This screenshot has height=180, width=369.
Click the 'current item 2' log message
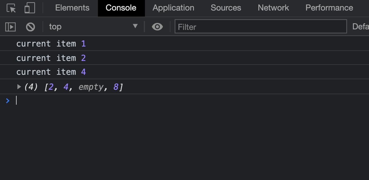51,58
